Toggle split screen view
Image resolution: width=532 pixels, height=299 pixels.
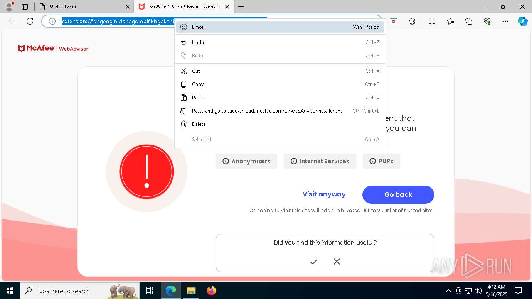432,21
